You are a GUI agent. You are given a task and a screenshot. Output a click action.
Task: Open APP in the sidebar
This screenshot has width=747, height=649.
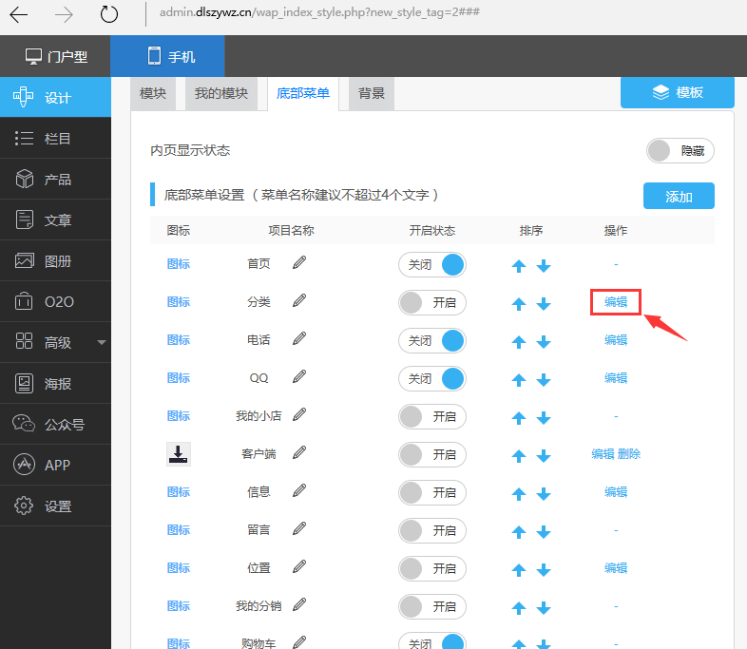(x=55, y=465)
